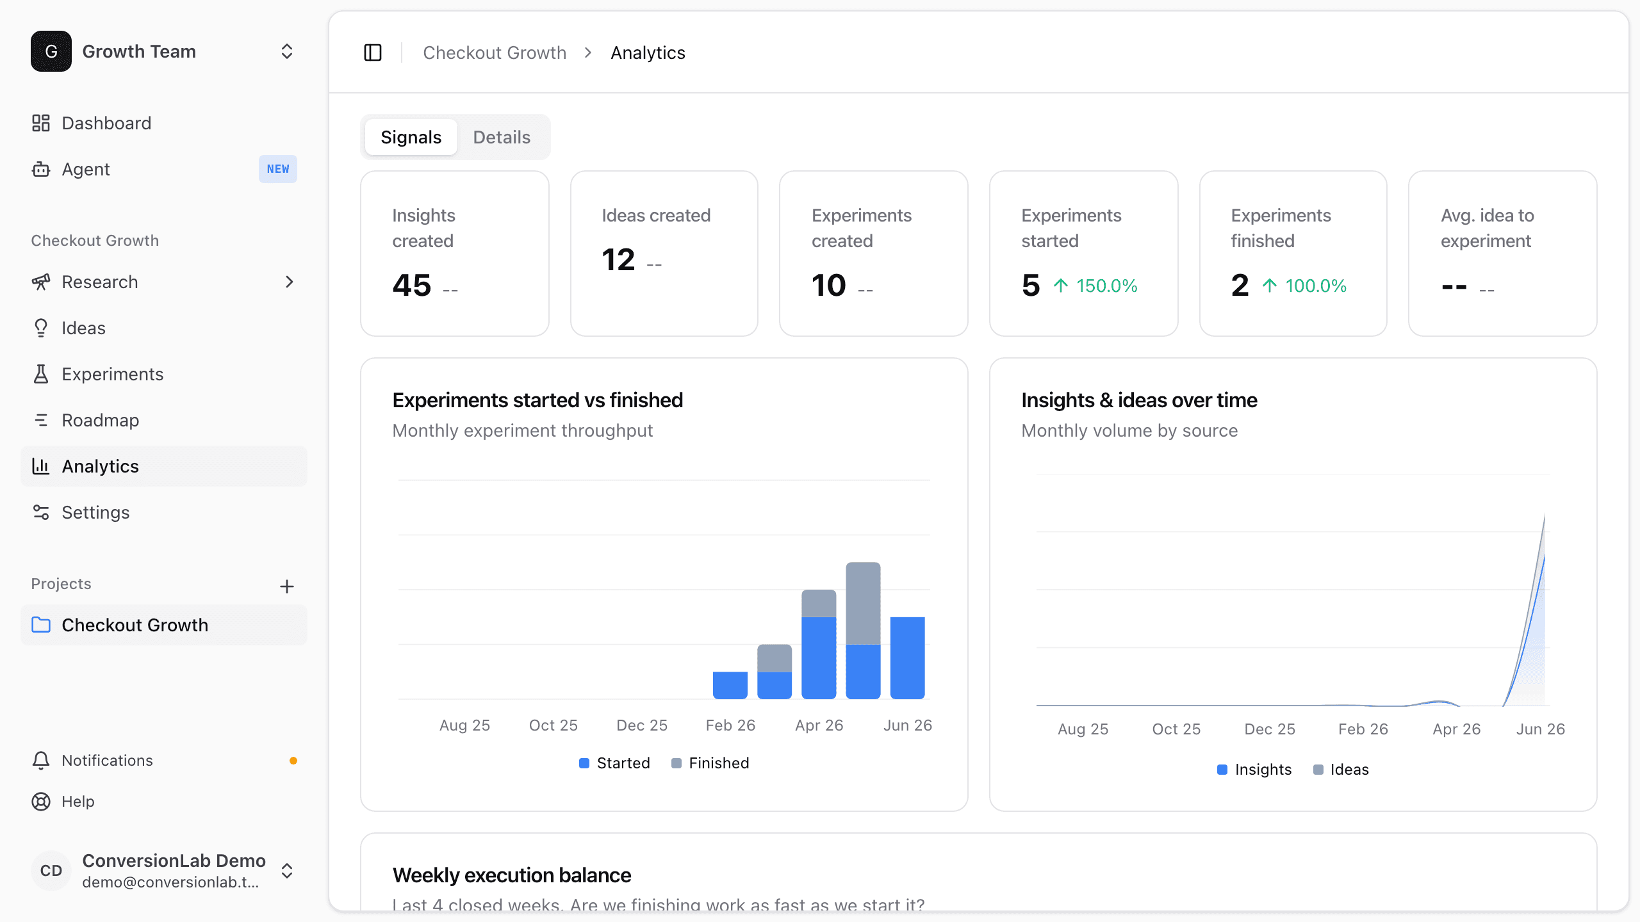
Task: Click the Checkout Growth breadcrumb link
Action: 495,53
